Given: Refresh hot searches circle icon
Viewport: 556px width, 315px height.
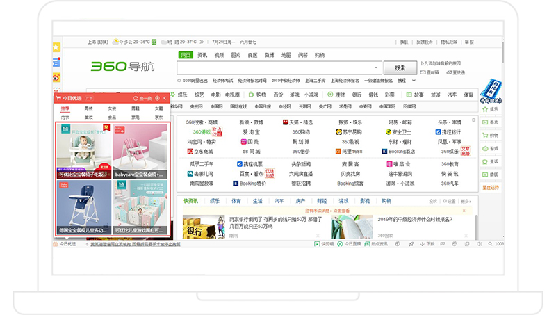Looking at the screenshot, I should click(179, 81).
